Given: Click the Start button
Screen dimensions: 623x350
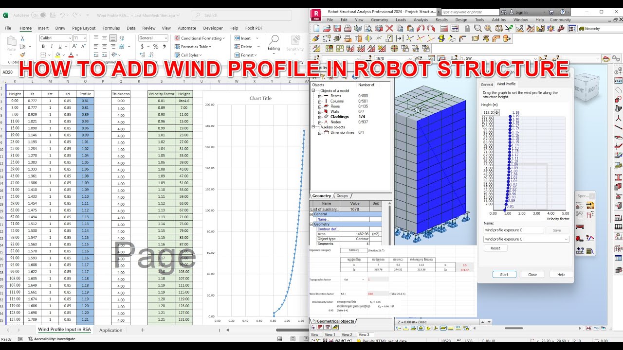Looking at the screenshot, I should tap(504, 275).
